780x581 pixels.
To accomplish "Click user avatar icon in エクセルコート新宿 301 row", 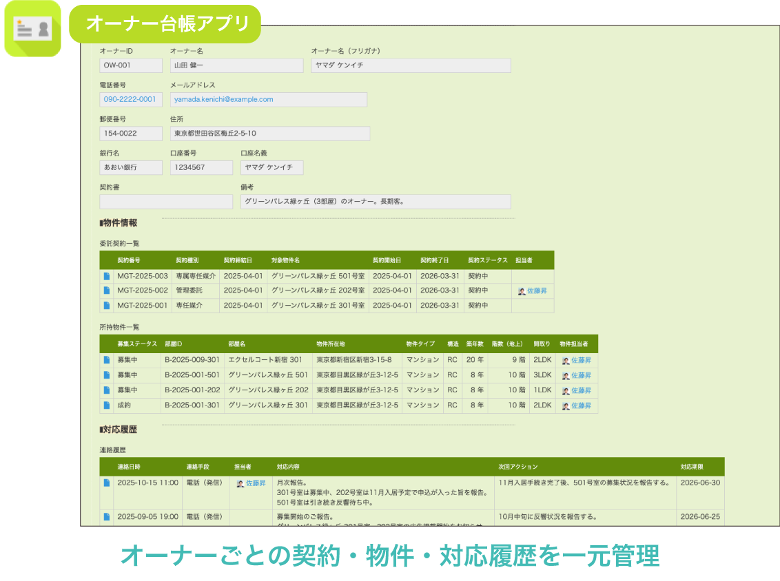I will click(566, 361).
